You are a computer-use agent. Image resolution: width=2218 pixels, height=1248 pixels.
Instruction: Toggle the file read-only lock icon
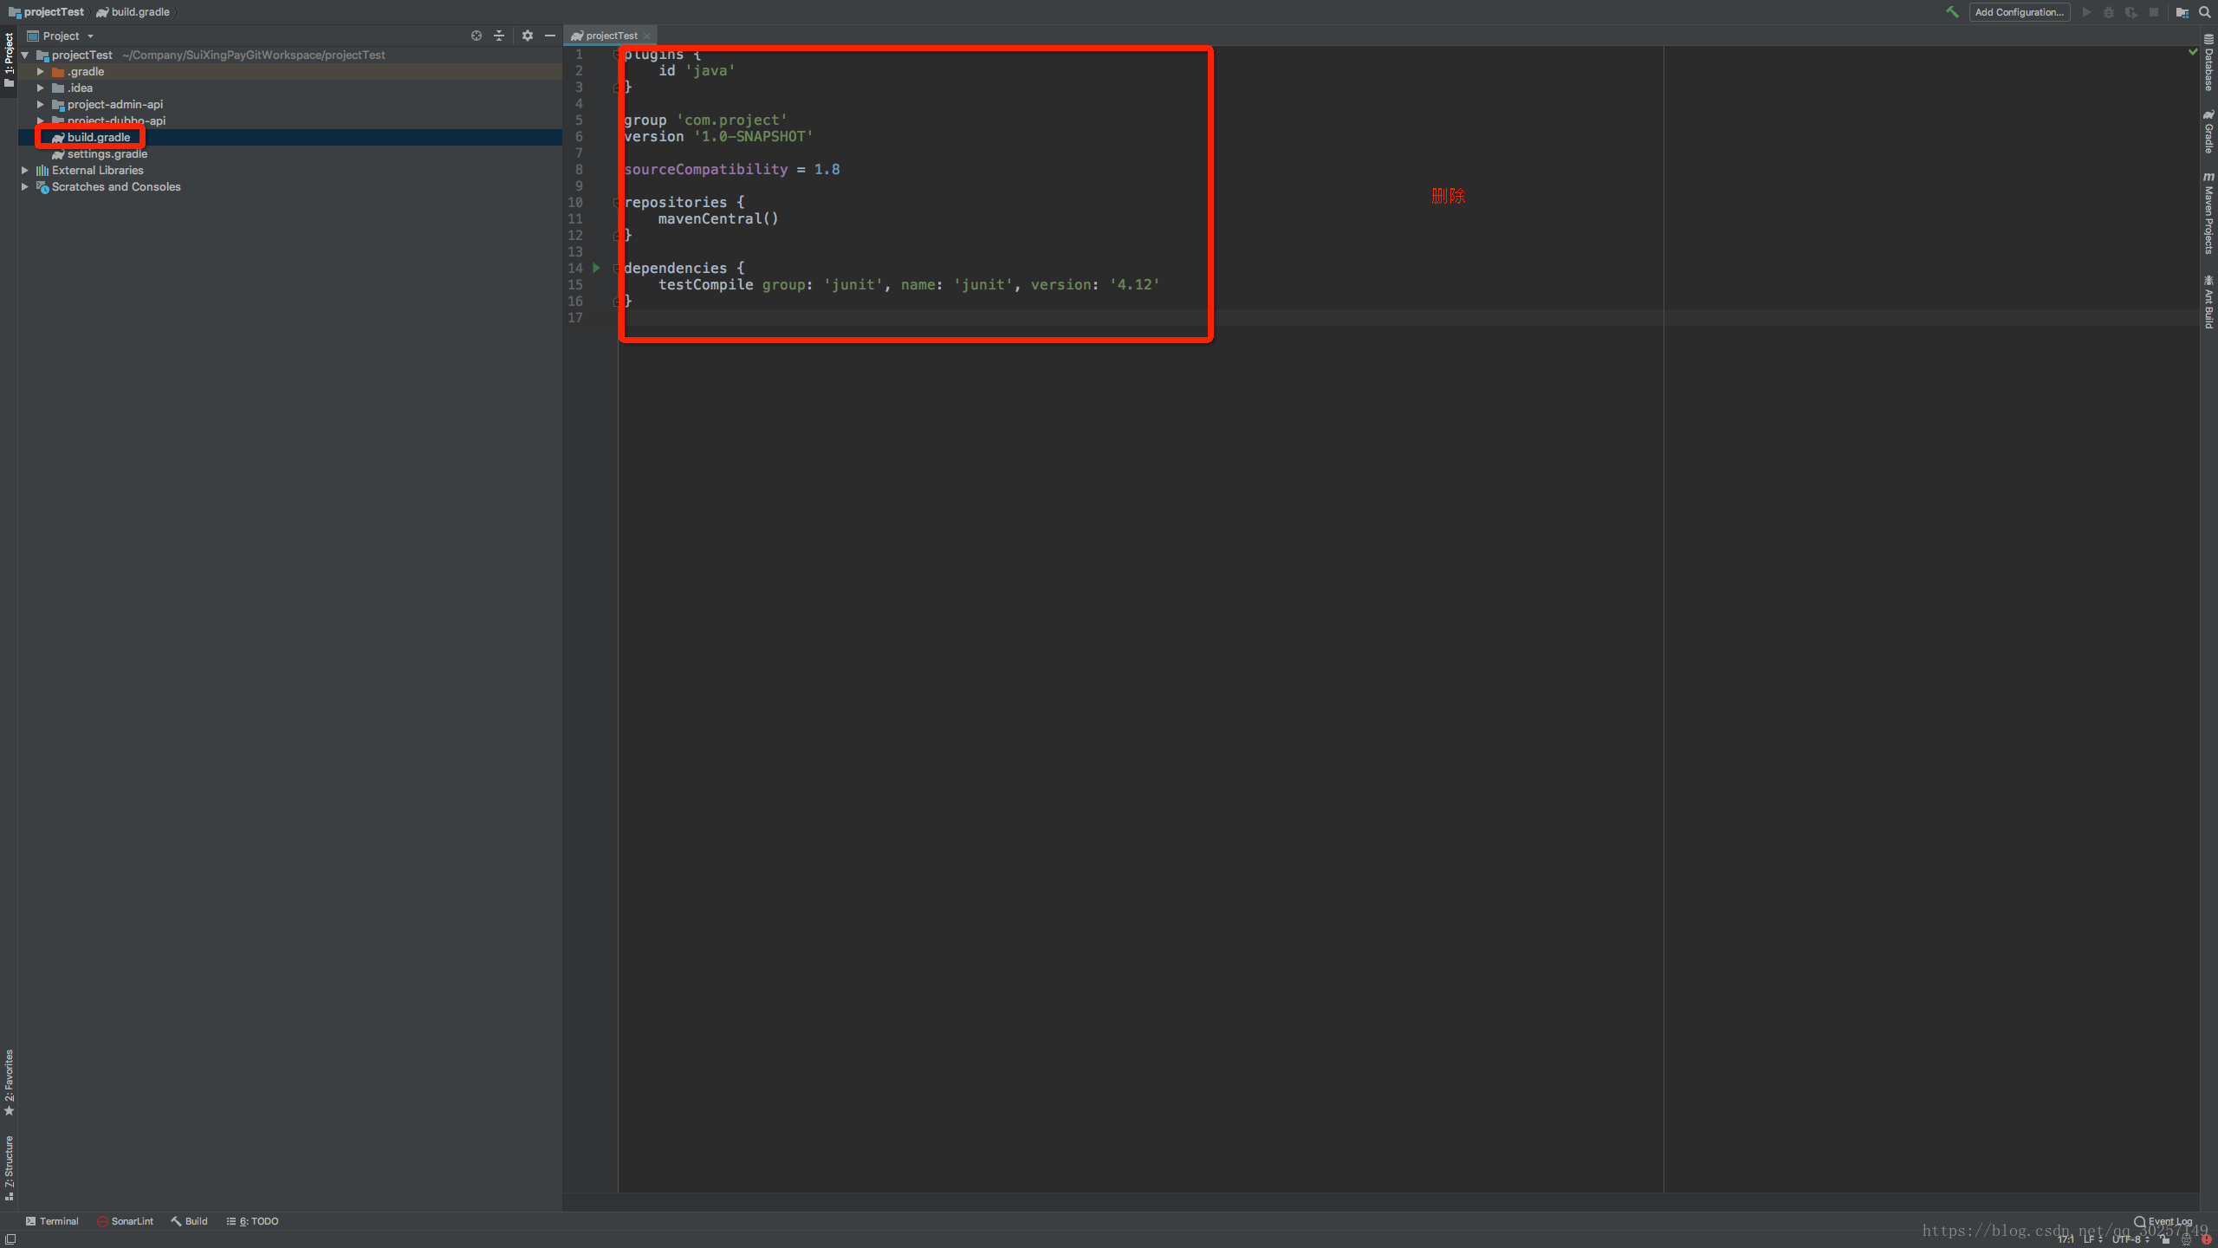point(2164,1239)
